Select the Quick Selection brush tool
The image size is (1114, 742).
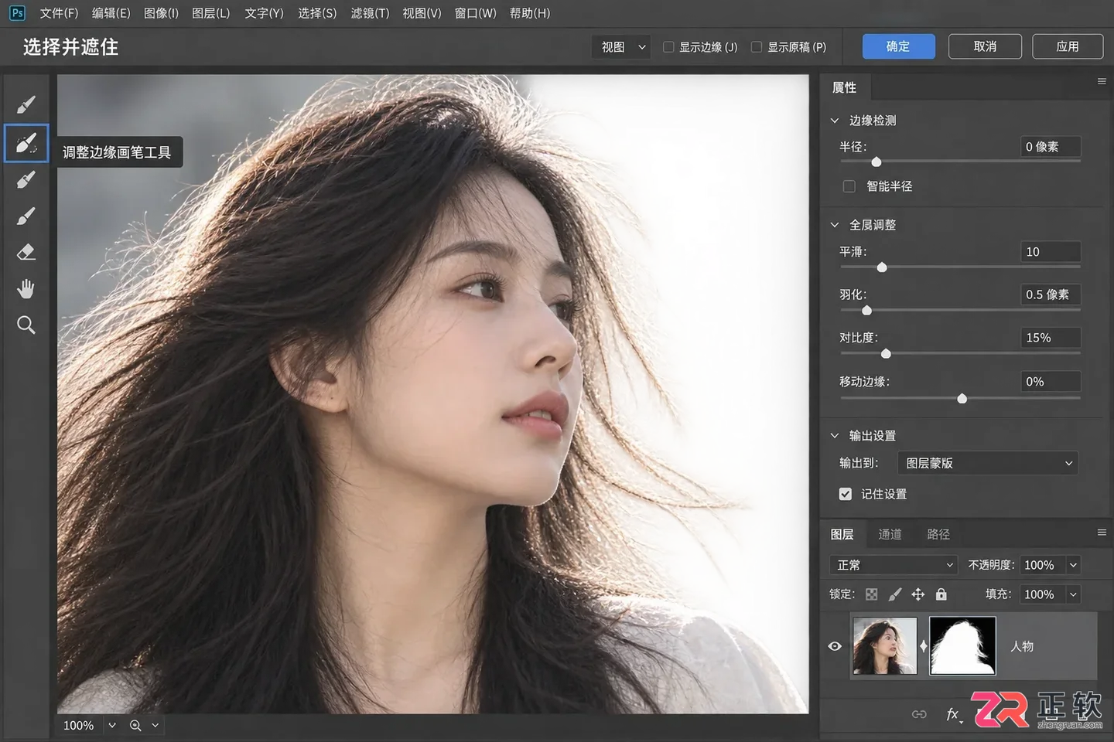pos(26,104)
